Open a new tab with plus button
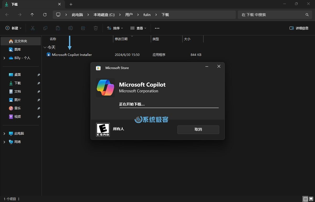The height and width of the screenshot is (202, 315). pos(71,4)
